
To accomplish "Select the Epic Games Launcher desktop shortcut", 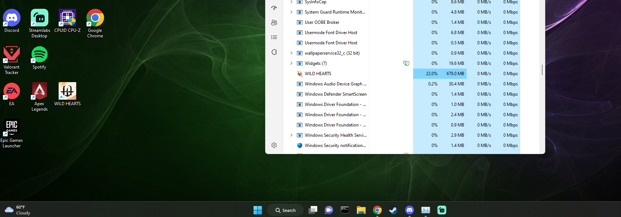I will point(12,133).
